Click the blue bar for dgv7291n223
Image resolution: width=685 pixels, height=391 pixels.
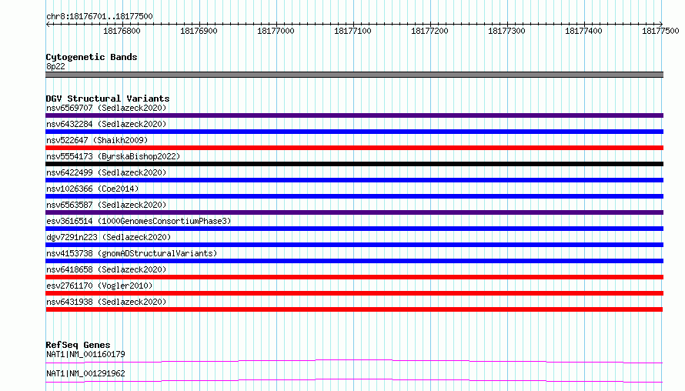click(354, 245)
